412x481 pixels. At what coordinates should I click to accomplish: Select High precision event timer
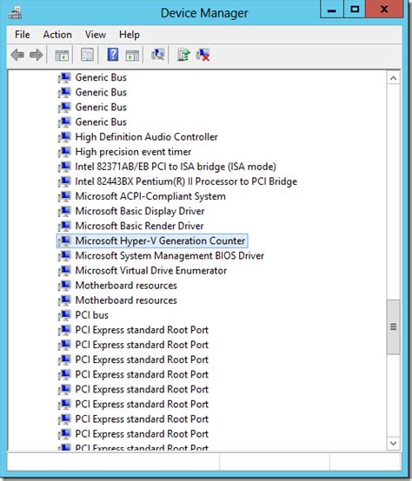(x=133, y=152)
